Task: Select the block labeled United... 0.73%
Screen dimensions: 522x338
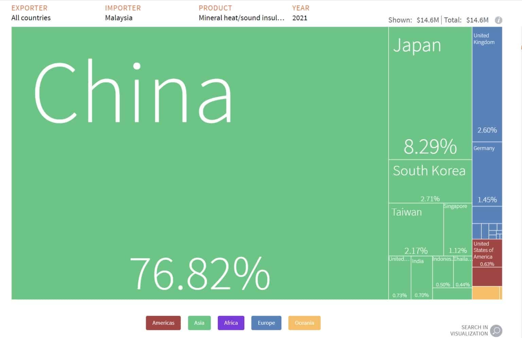Action: pos(400,278)
